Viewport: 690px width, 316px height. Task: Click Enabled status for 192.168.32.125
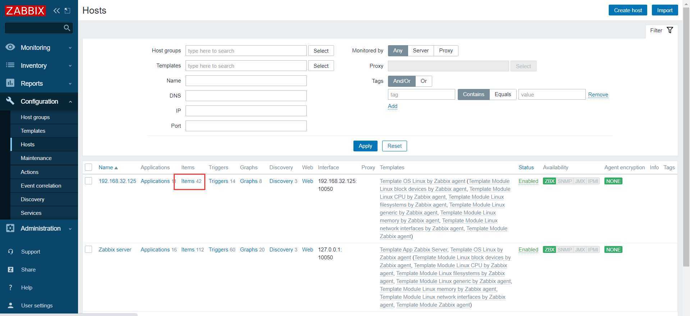click(528, 181)
